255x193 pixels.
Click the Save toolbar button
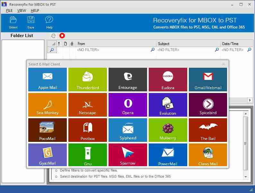pos(31,23)
